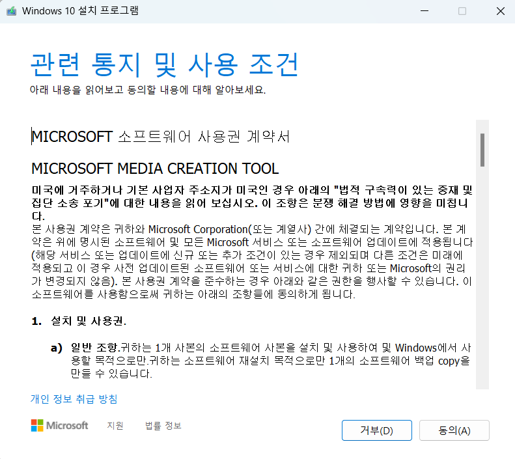
Task: Click the scrollbar track below the thumb
Action: tap(482, 279)
